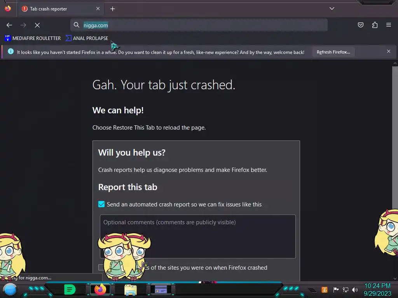398x298 pixels.
Task: Click the 'We can help!' heading
Action: coord(118,110)
